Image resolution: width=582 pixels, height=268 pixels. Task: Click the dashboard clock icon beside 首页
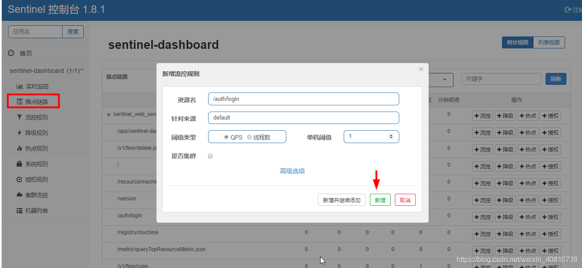(x=11, y=53)
